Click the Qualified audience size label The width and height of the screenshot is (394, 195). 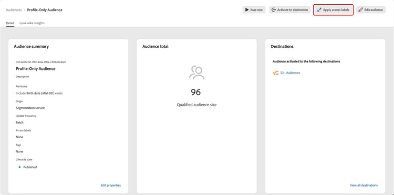[x=196, y=105]
